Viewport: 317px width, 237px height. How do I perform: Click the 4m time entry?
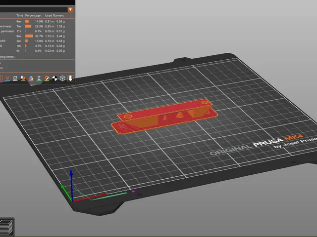19,21
